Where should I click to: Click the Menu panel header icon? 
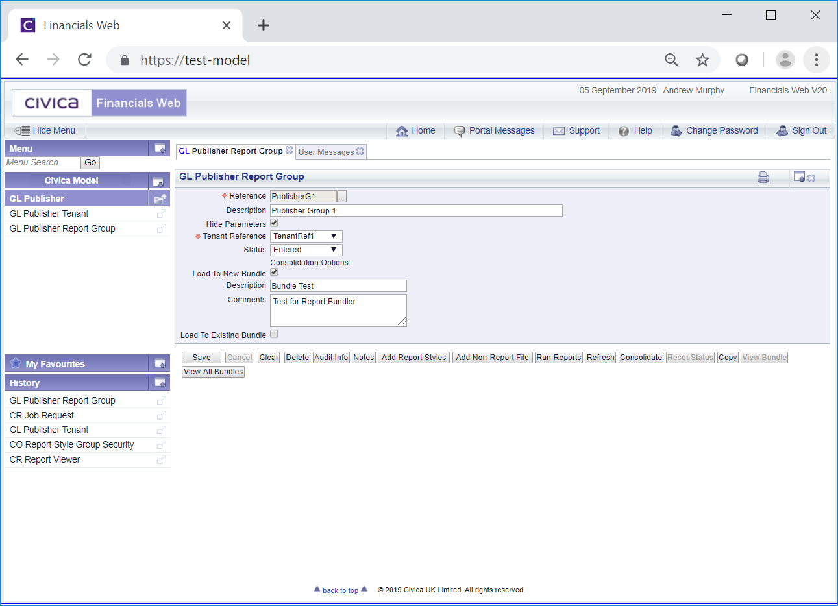click(160, 149)
